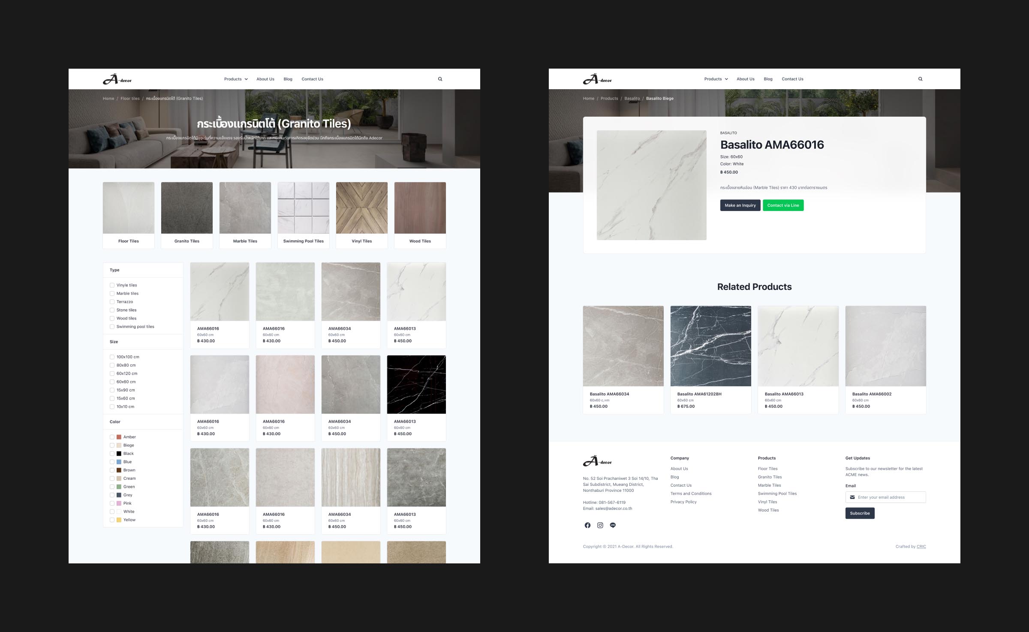Click A-decor logo on product detail header
Viewport: 1029px width, 632px height.
tap(597, 79)
